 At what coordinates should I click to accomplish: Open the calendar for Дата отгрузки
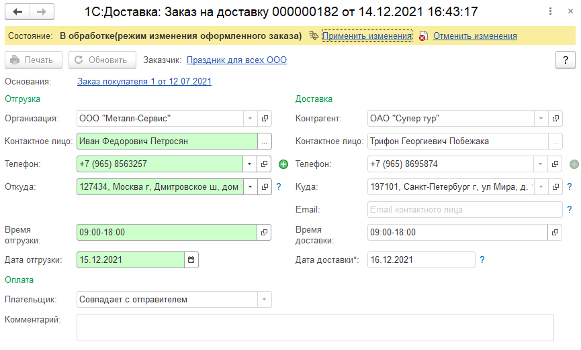(191, 259)
